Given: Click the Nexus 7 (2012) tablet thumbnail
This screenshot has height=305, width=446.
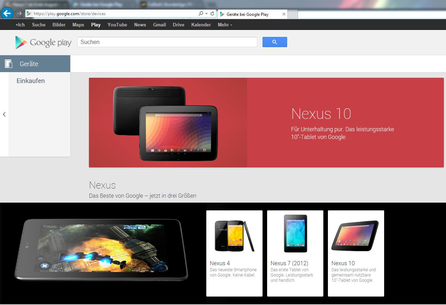Looking at the screenshot, I should pos(295,234).
